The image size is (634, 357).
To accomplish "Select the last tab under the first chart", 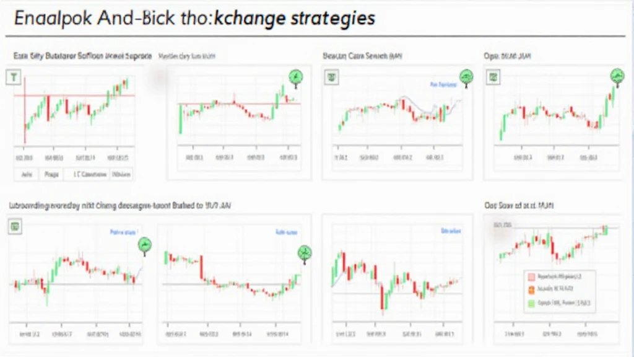I will tap(121, 174).
